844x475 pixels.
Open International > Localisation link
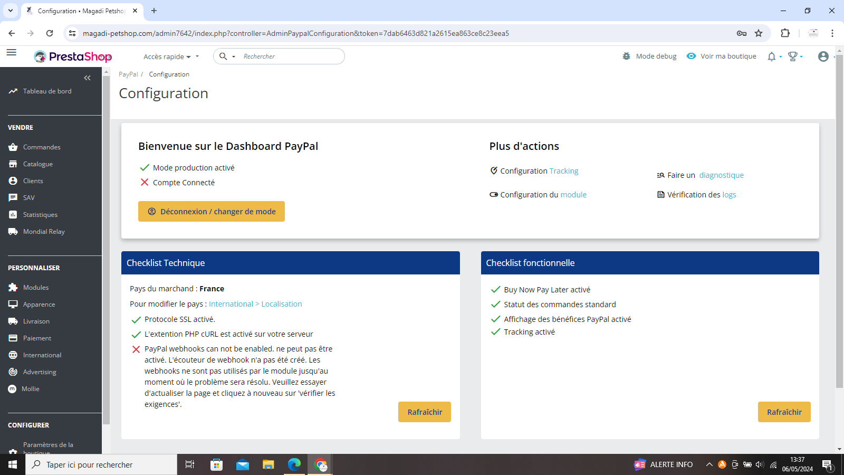point(255,304)
